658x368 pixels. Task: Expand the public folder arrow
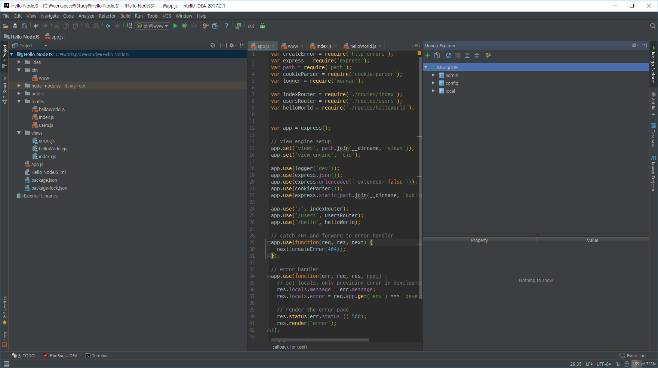(19, 93)
